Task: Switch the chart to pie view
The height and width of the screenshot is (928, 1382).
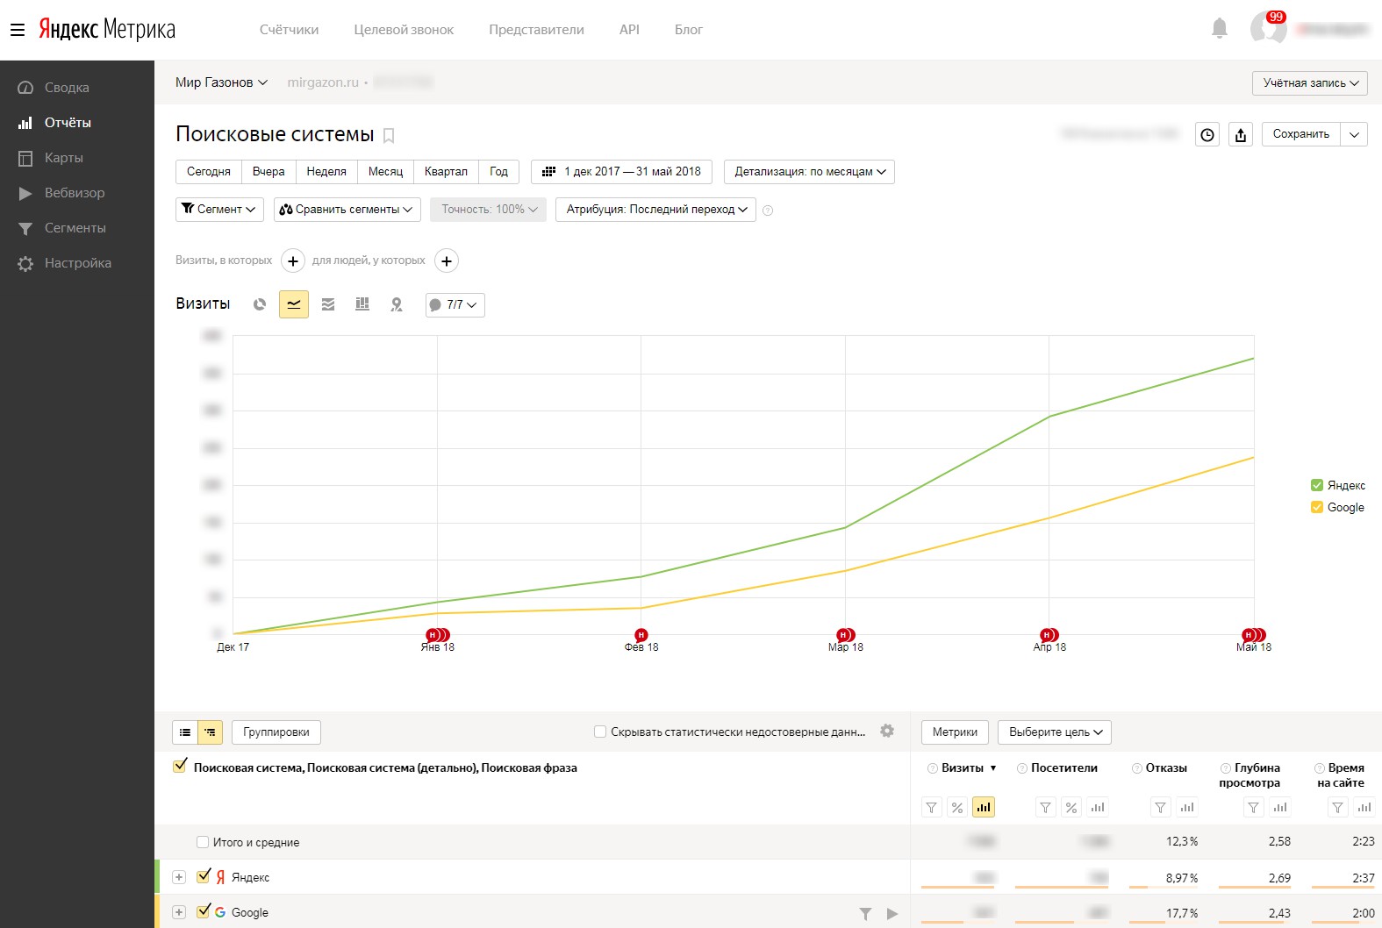Action: click(x=260, y=304)
